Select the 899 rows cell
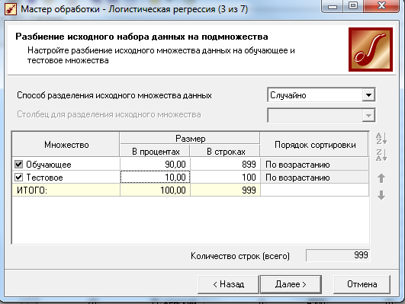 pyautogui.click(x=225, y=164)
